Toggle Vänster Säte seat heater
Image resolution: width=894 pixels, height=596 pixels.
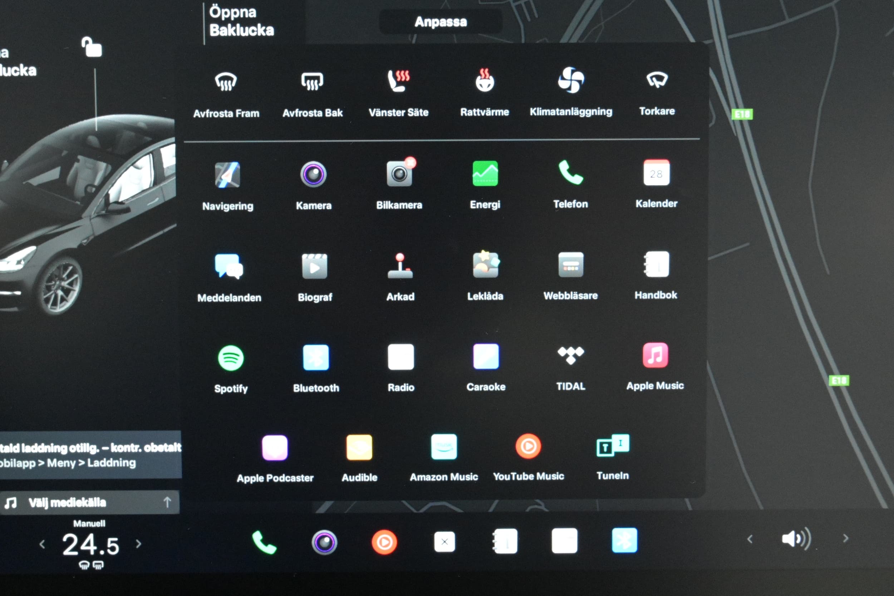[x=398, y=81]
